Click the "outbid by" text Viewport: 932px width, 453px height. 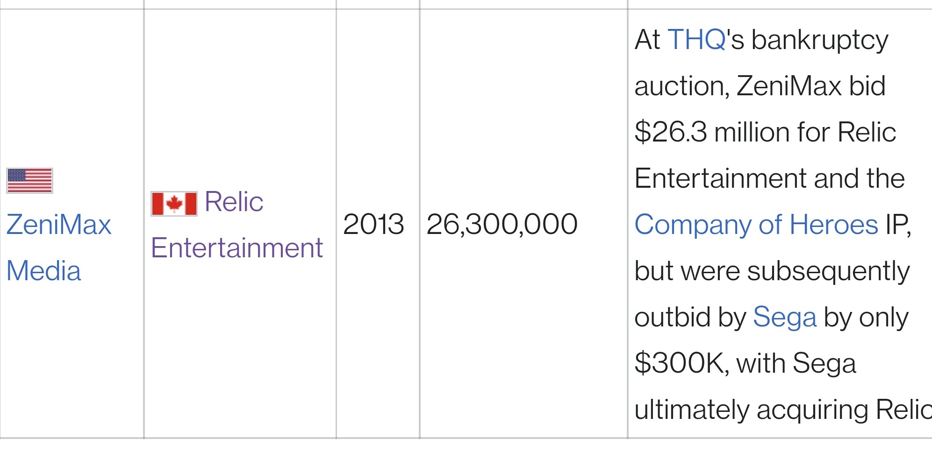coord(690,318)
